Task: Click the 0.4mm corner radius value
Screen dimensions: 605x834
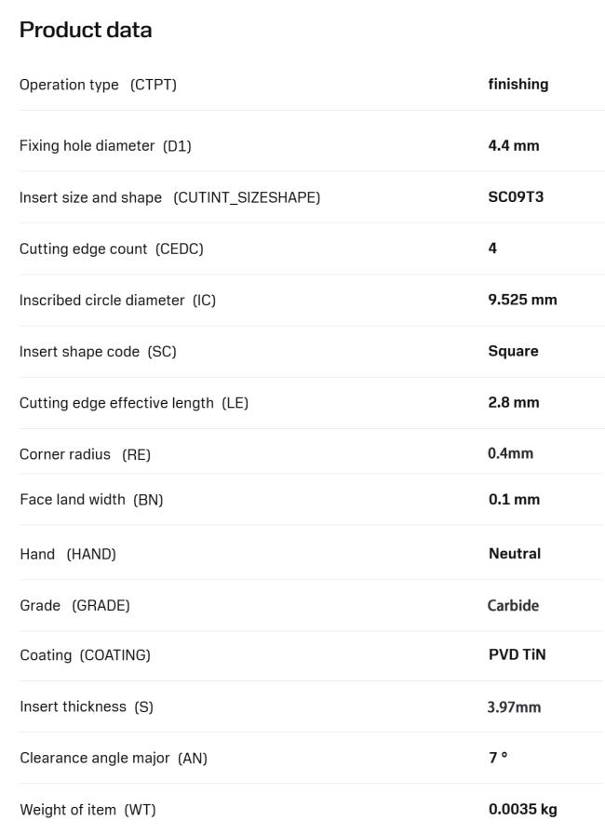Action: coord(510,453)
